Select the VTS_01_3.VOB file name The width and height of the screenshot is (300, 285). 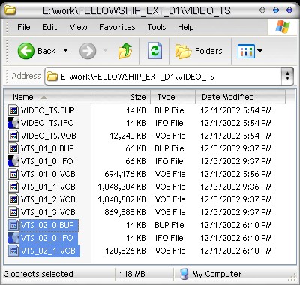click(x=48, y=212)
